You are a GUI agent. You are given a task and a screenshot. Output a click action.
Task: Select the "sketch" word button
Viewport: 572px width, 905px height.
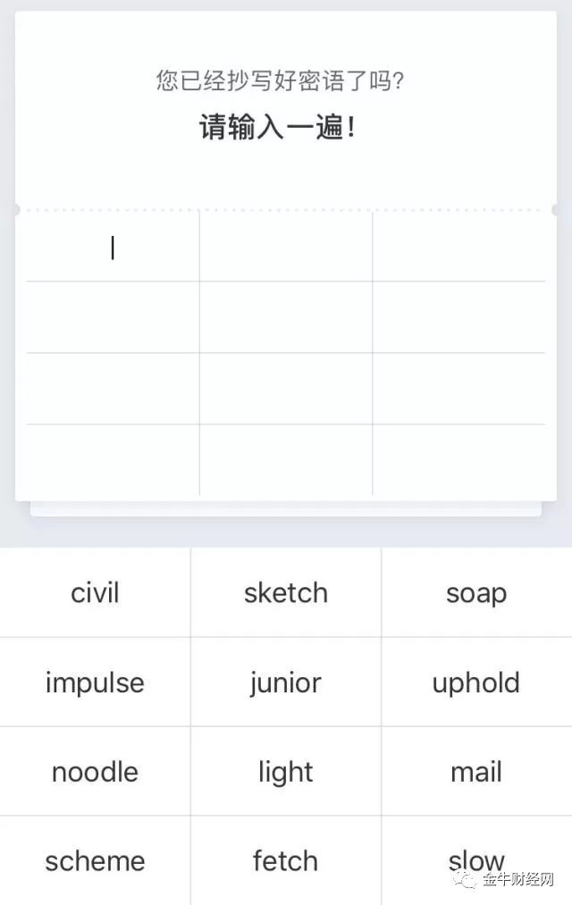[x=286, y=592]
